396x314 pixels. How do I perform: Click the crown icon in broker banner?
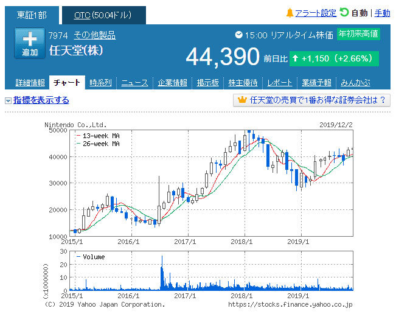coord(240,100)
